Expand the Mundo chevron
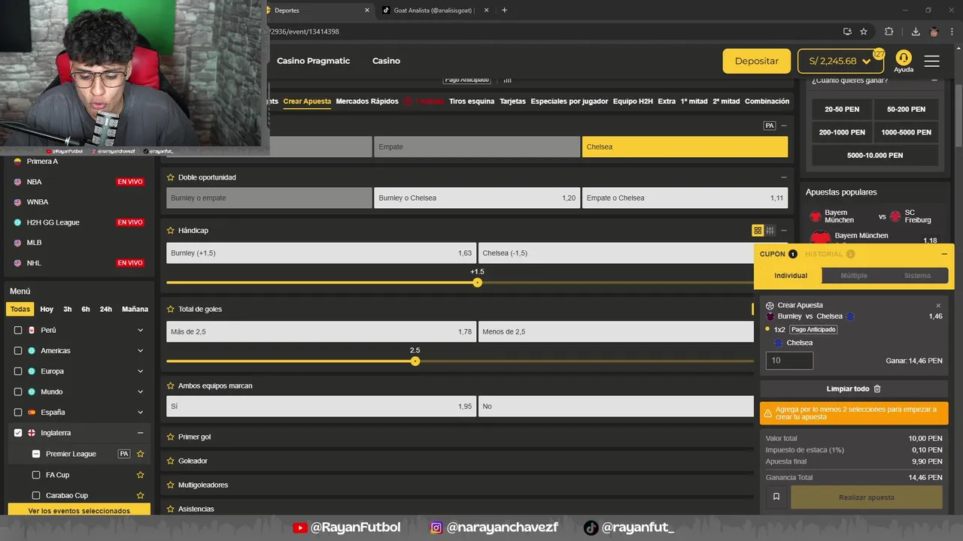Screen dimensions: 963x541 140,391
